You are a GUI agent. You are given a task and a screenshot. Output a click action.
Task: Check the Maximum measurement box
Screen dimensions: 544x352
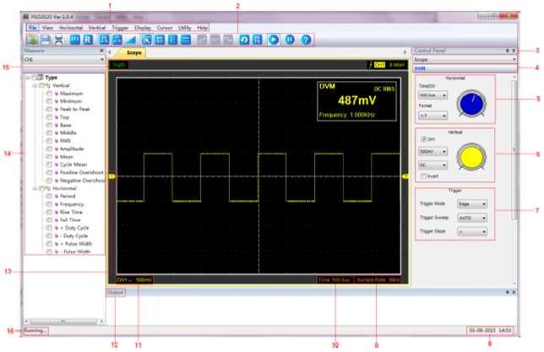pyautogui.click(x=49, y=94)
